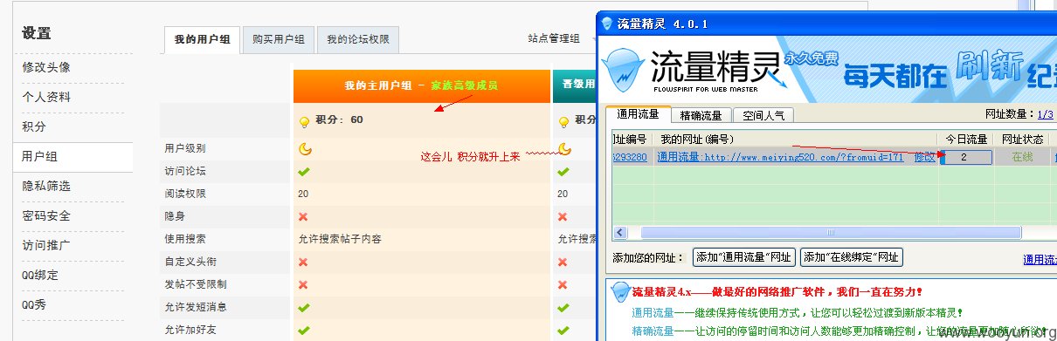Switch to the 我的用户组 tab
This screenshot has width=1057, height=341.
[202, 39]
